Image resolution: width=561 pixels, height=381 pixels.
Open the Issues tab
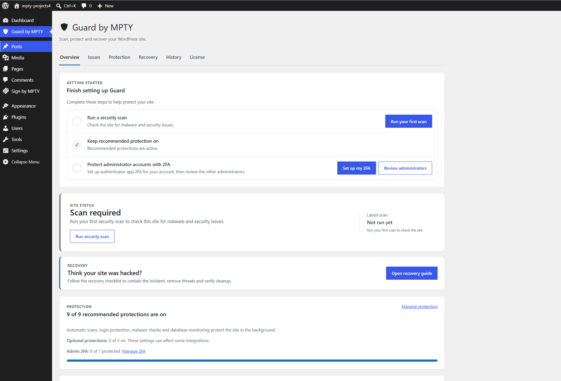point(94,57)
